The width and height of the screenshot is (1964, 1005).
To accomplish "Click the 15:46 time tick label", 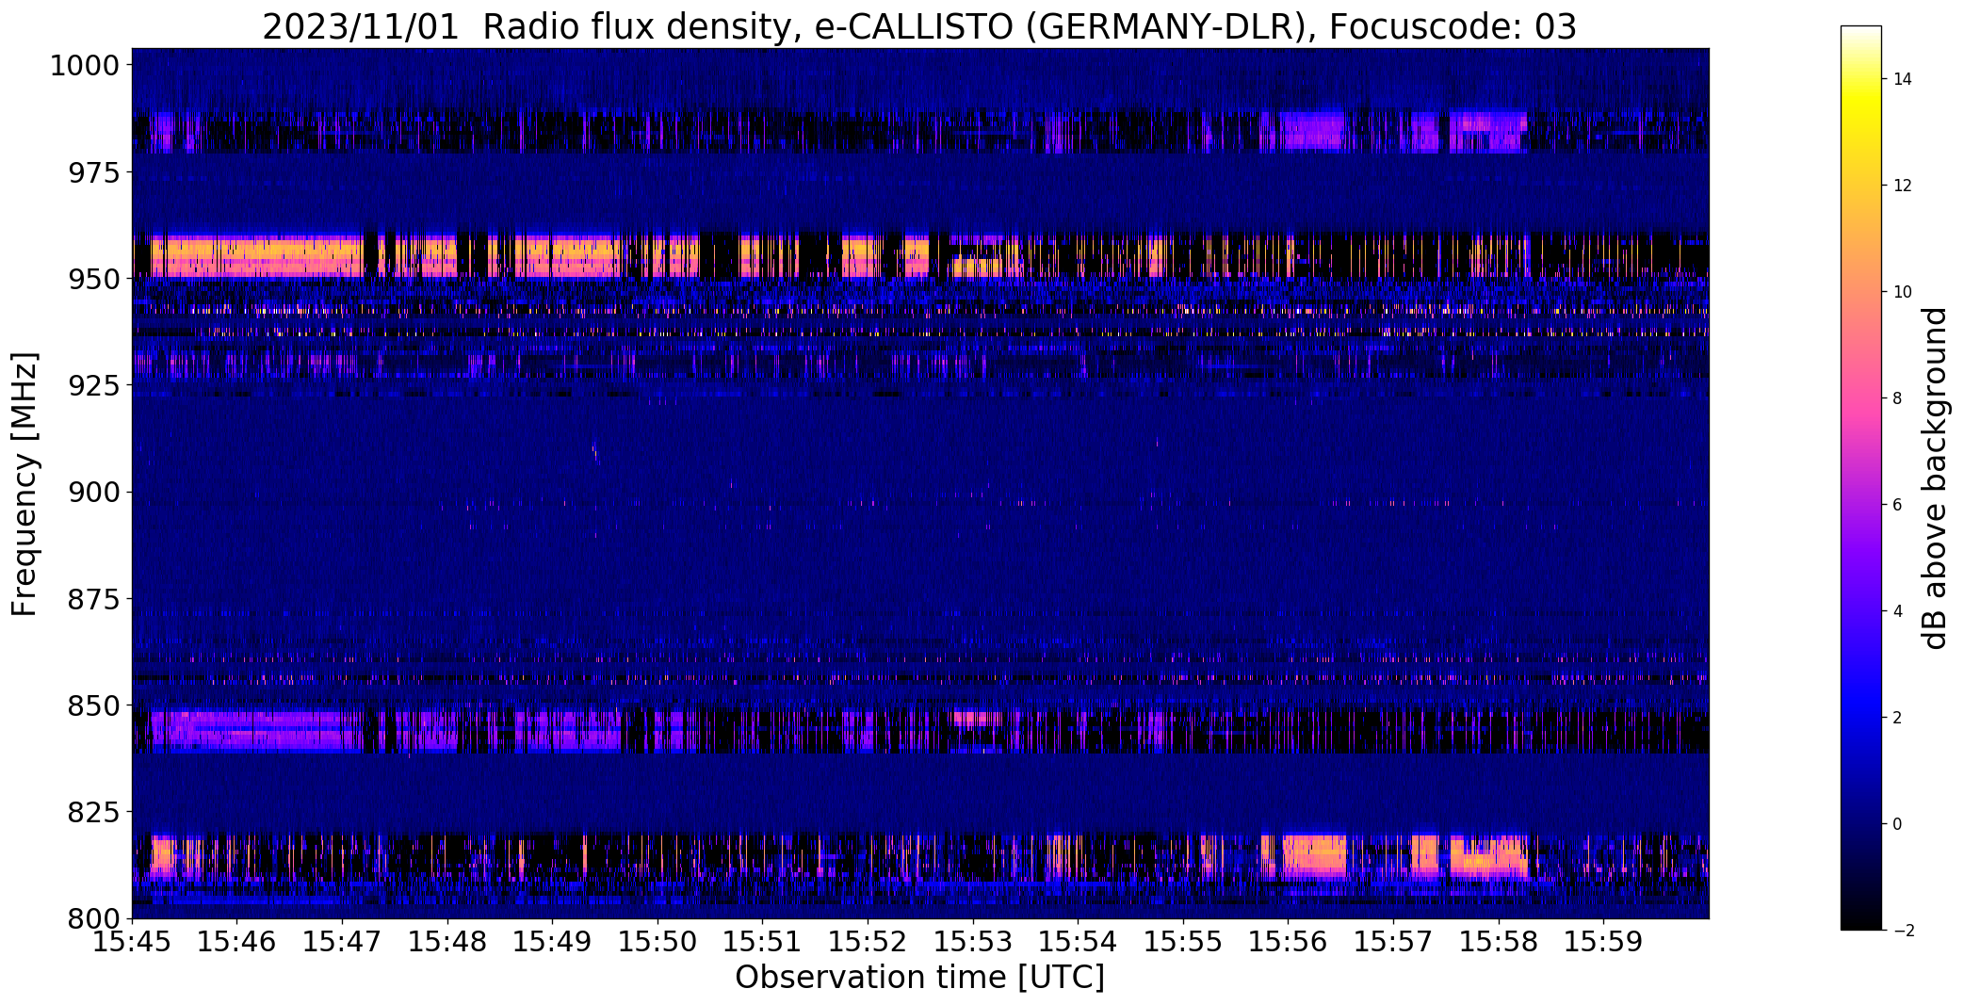I will click(236, 941).
